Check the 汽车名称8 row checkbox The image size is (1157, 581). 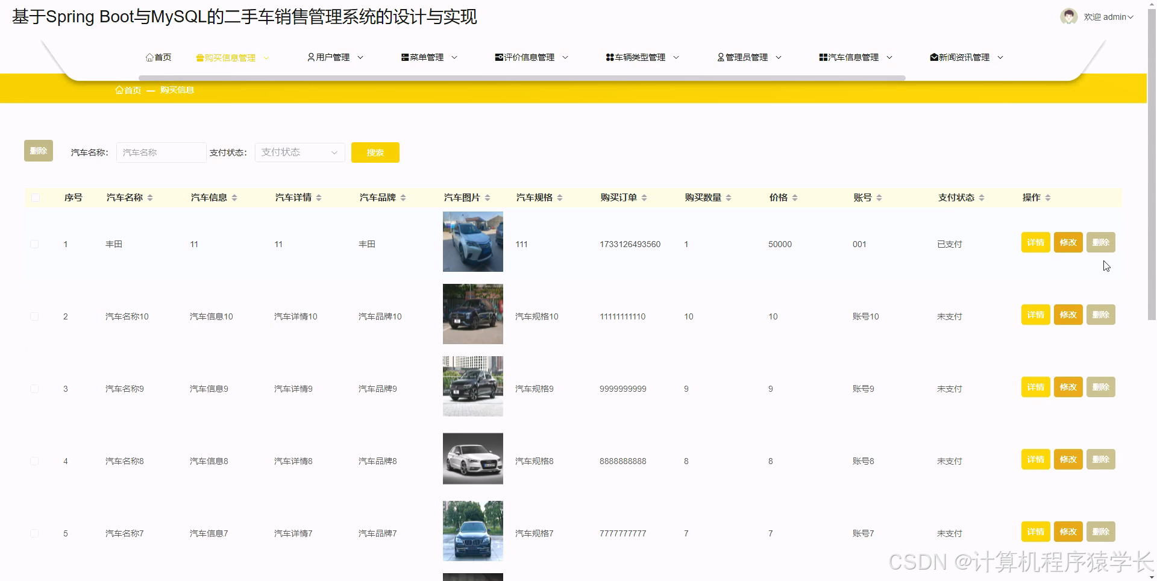[x=34, y=461]
